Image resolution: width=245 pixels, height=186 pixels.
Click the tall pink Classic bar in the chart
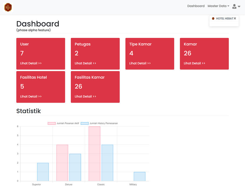coord(94,154)
